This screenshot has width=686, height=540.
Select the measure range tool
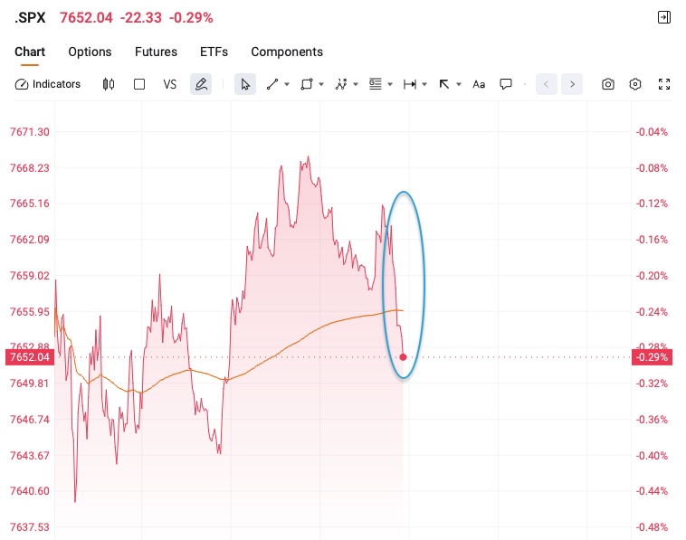click(409, 84)
